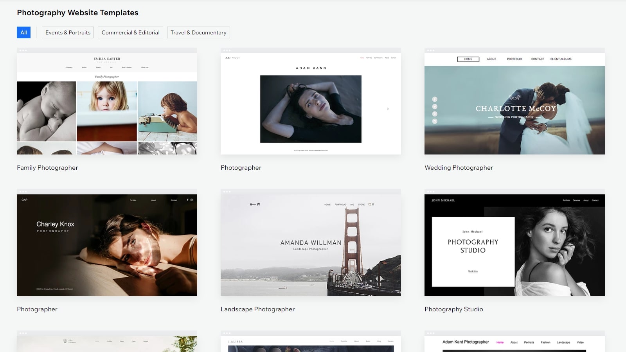Click the A—W logo in Amanda Willman preview

(255, 204)
